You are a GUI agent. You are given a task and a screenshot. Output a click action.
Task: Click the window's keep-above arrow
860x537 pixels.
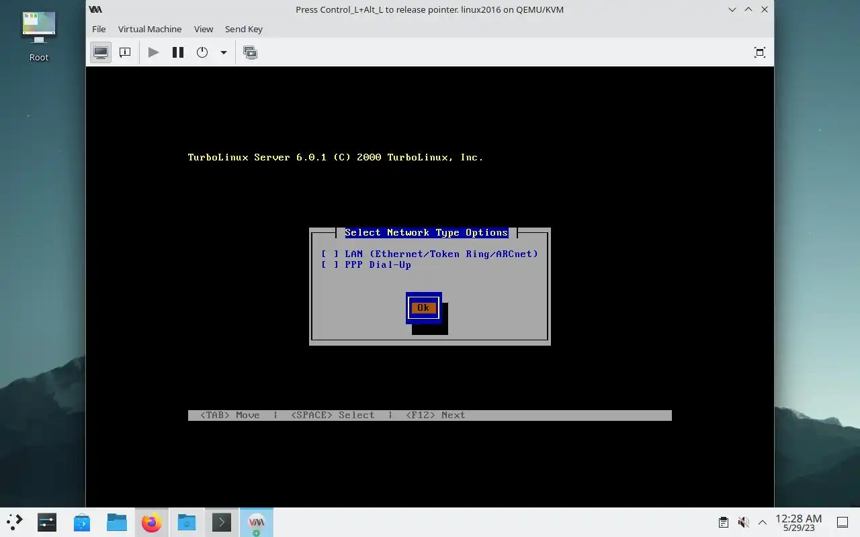(x=748, y=9)
